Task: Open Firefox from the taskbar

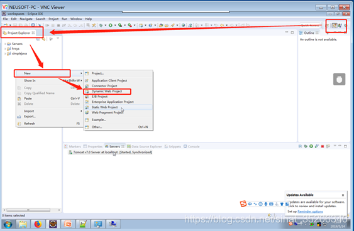Action: 38,224
